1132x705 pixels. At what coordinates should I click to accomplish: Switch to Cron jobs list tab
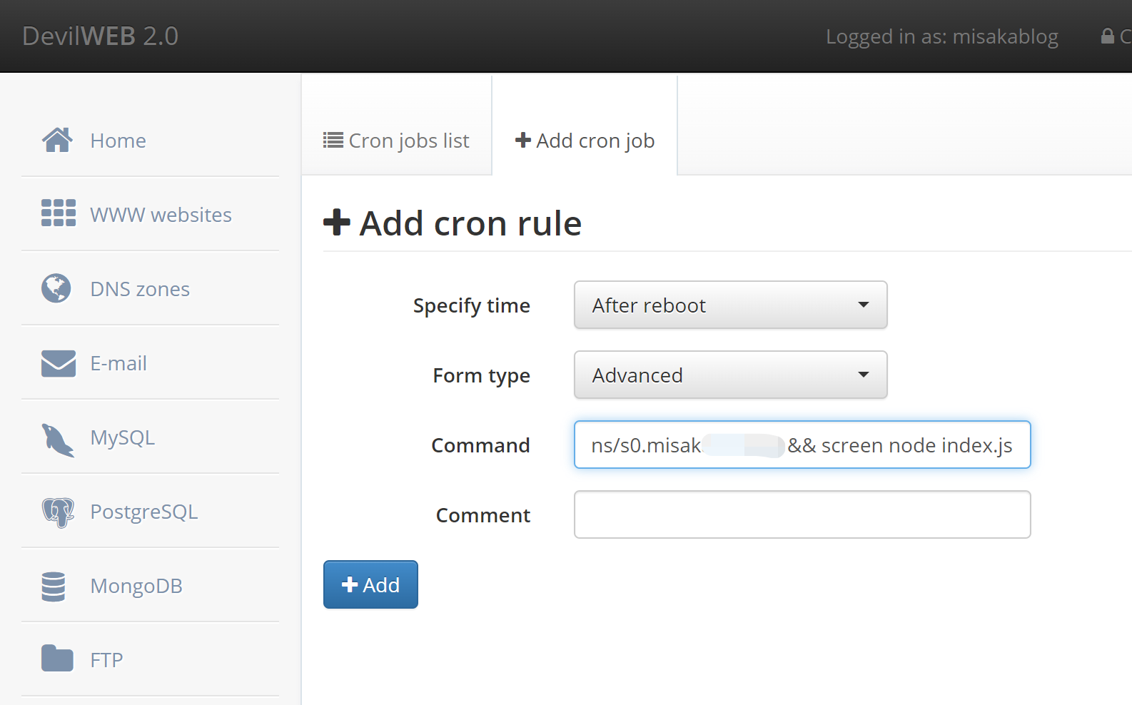(396, 141)
